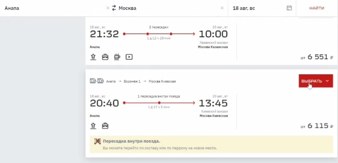Click the hot drink cup icon on 21:32 train
This screenshot has width=338, height=163.
pyautogui.click(x=117, y=56)
